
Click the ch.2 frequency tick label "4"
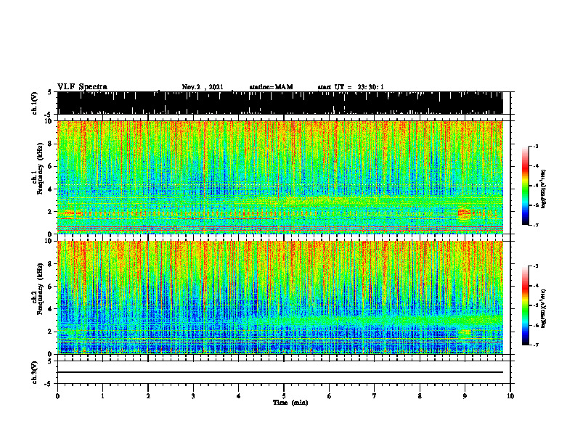51,309
